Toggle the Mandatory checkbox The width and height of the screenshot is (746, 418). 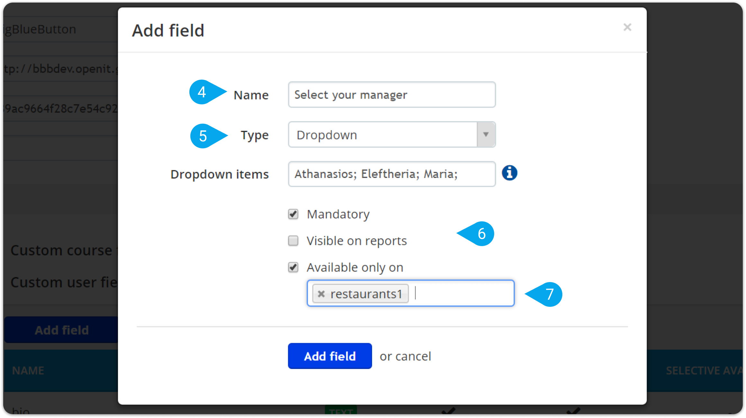coord(293,214)
